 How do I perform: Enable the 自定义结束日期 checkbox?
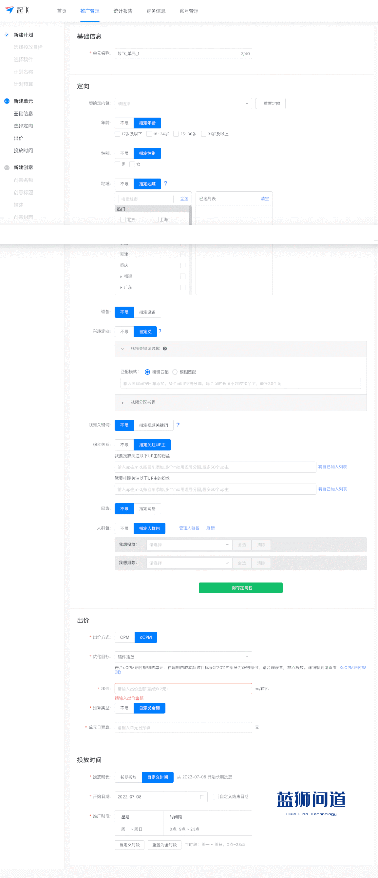216,796
